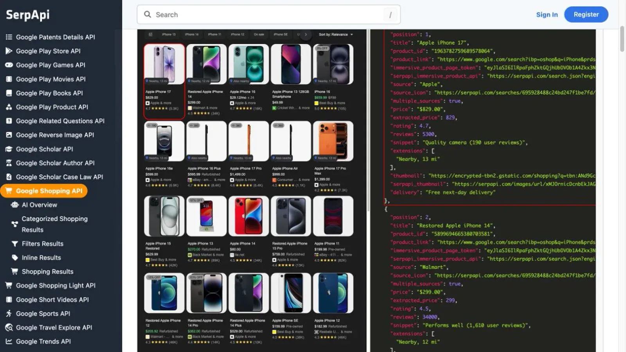Click the product_link URL in first JSON result

[516, 59]
